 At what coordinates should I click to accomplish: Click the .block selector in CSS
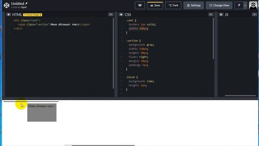[130, 77]
